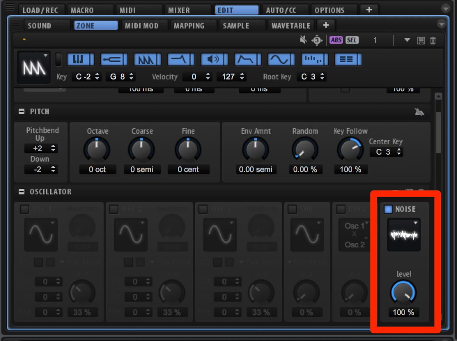Click the bypass icon in the Pitch header
This screenshot has height=341, width=457.
coord(419,112)
